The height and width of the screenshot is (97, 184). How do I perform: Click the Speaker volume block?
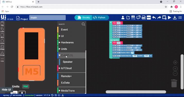tap(123, 53)
